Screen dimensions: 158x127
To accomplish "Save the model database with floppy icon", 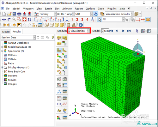I will coord(14,14).
